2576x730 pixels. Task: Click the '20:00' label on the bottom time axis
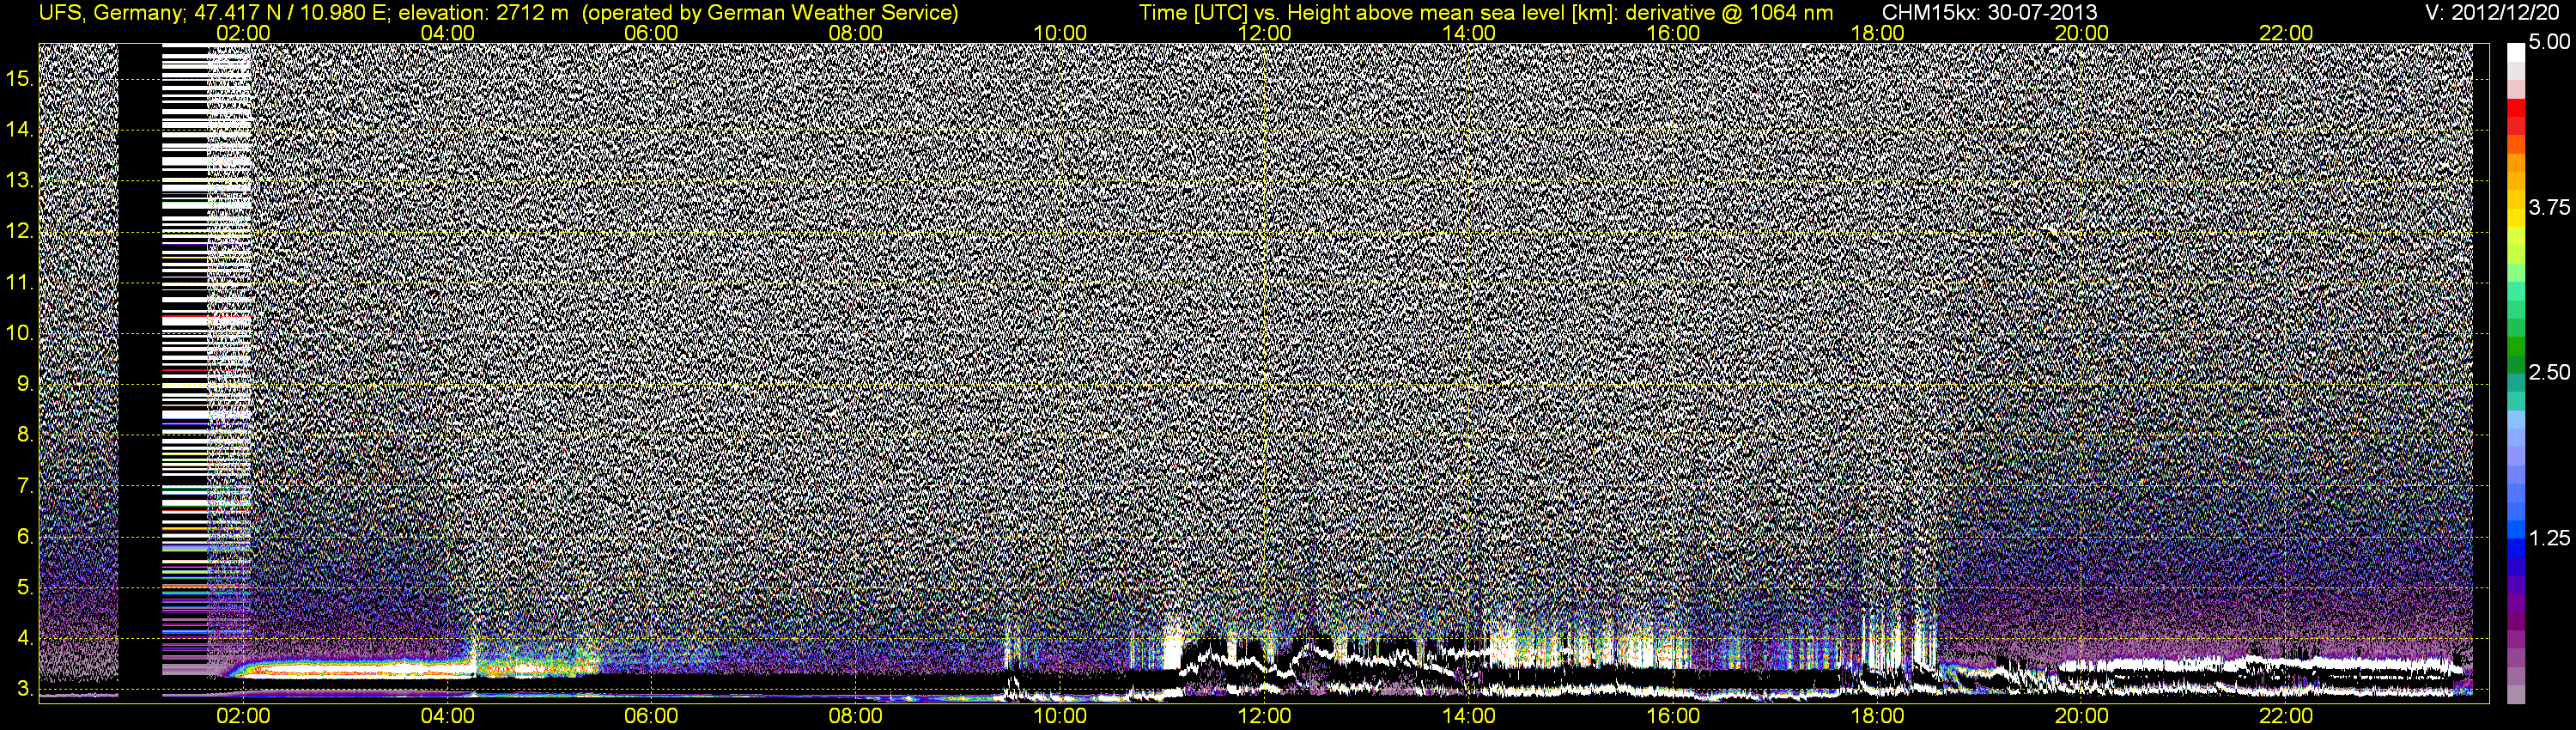pyautogui.click(x=2082, y=716)
